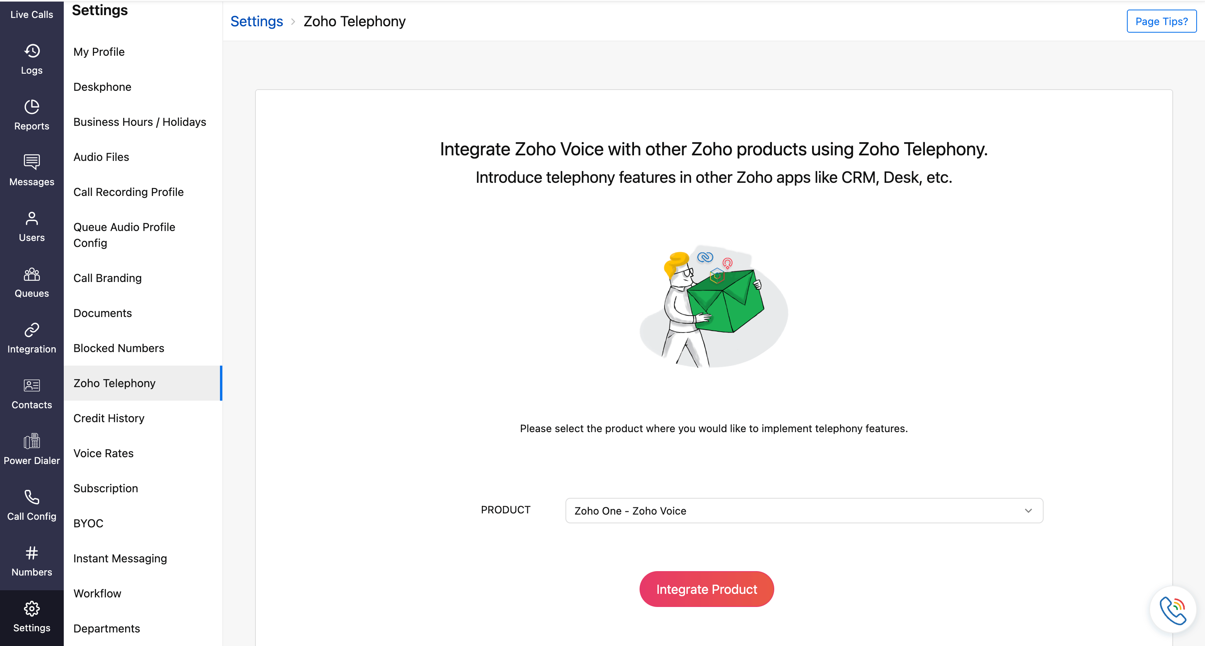Open Live Calls in the sidebar
The height and width of the screenshot is (646, 1205).
point(32,14)
